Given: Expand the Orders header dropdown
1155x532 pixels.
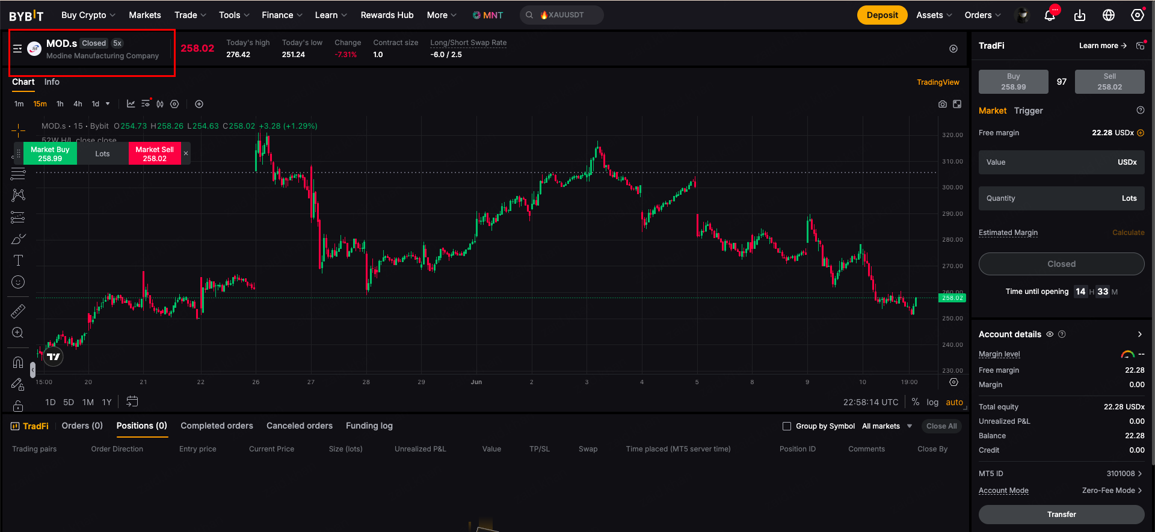Looking at the screenshot, I should coord(983,15).
